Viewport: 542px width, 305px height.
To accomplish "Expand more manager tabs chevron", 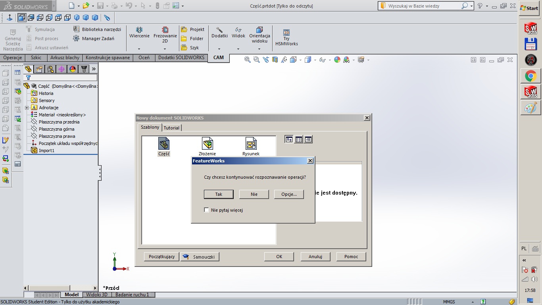I will [x=94, y=69].
